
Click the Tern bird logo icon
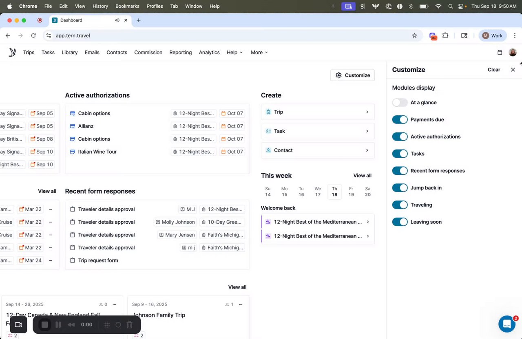pos(12,52)
